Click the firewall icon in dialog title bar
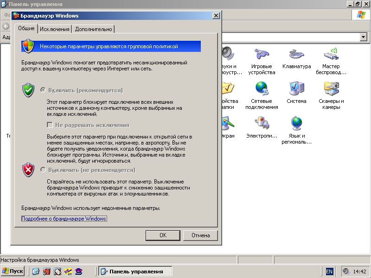 coord(16,16)
